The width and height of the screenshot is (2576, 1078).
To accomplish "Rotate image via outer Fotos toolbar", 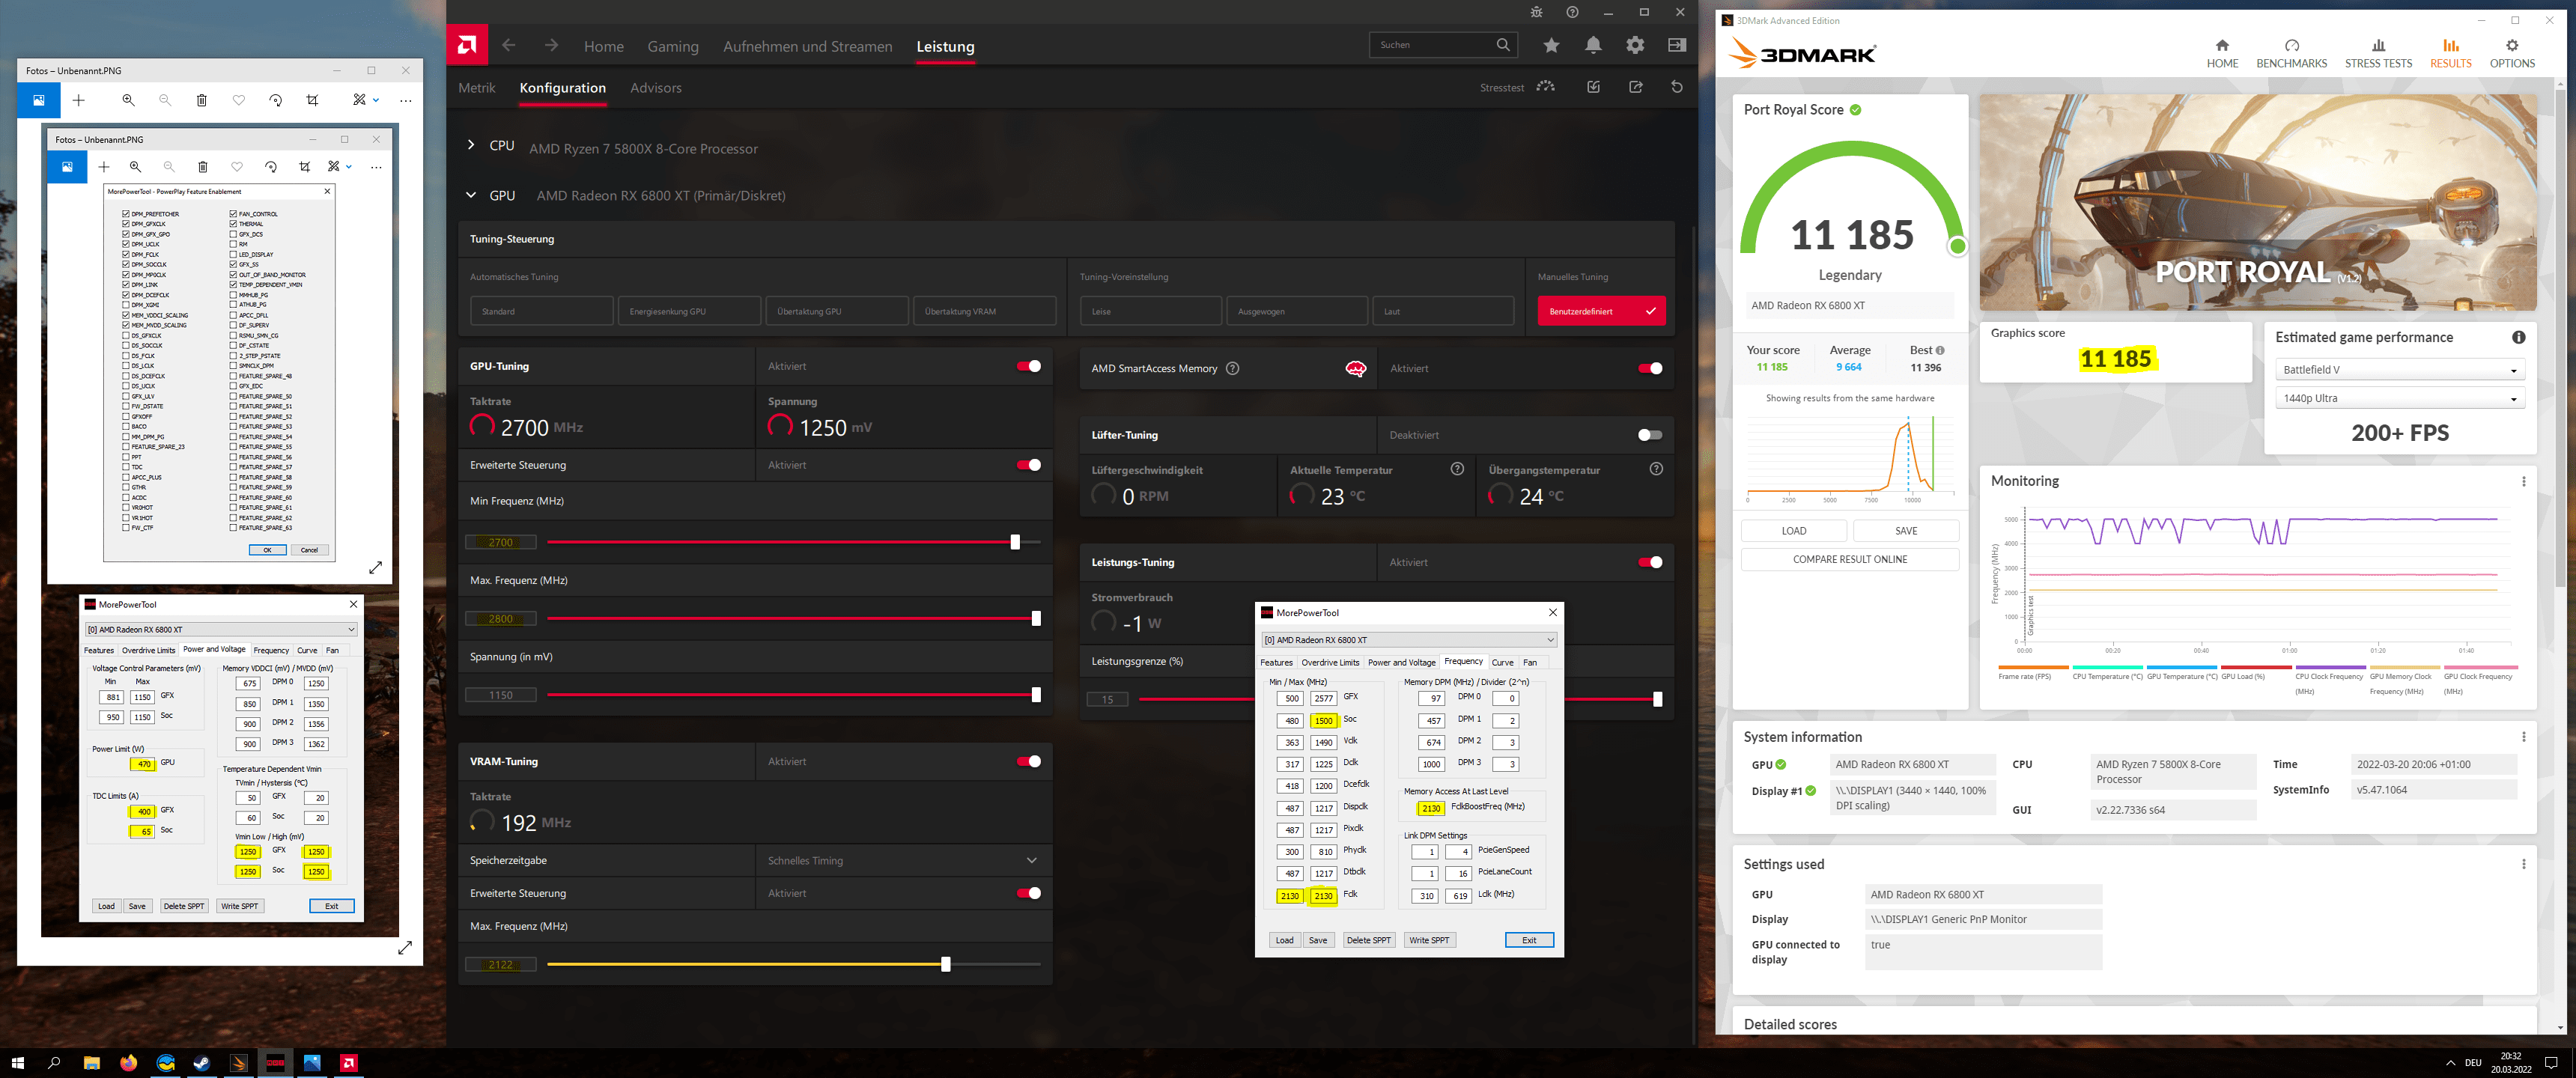I will [275, 100].
